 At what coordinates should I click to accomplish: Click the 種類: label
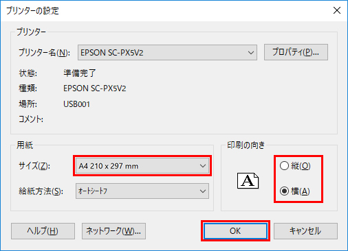(x=28, y=88)
